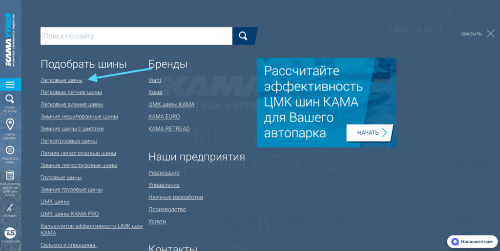This screenshot has width=500, height=251.
Task: Open Грузовые шины link
Action: coord(61,177)
